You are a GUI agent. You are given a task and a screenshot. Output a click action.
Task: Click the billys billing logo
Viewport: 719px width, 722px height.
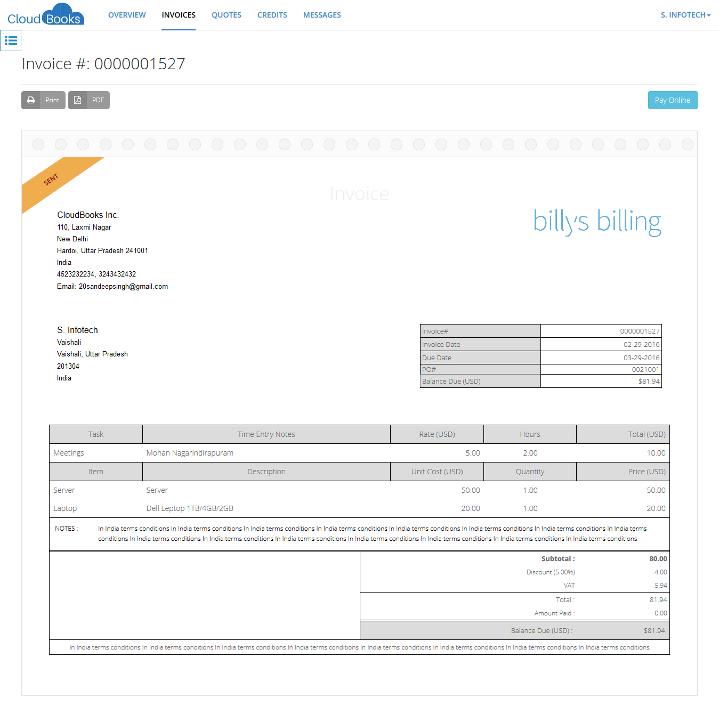(597, 221)
